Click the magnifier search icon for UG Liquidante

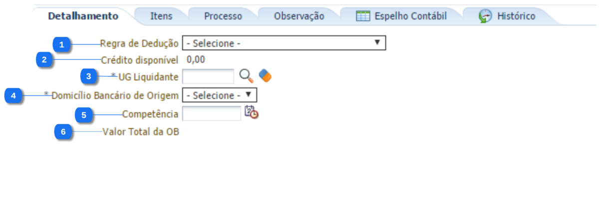pos(246,76)
